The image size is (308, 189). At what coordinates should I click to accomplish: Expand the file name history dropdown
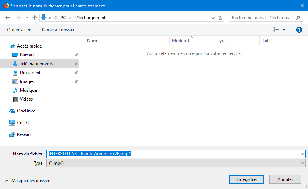coord(302,154)
